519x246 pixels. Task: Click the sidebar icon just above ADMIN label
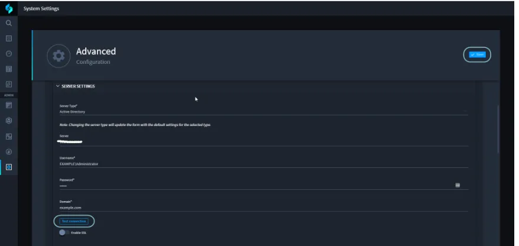pyautogui.click(x=9, y=84)
